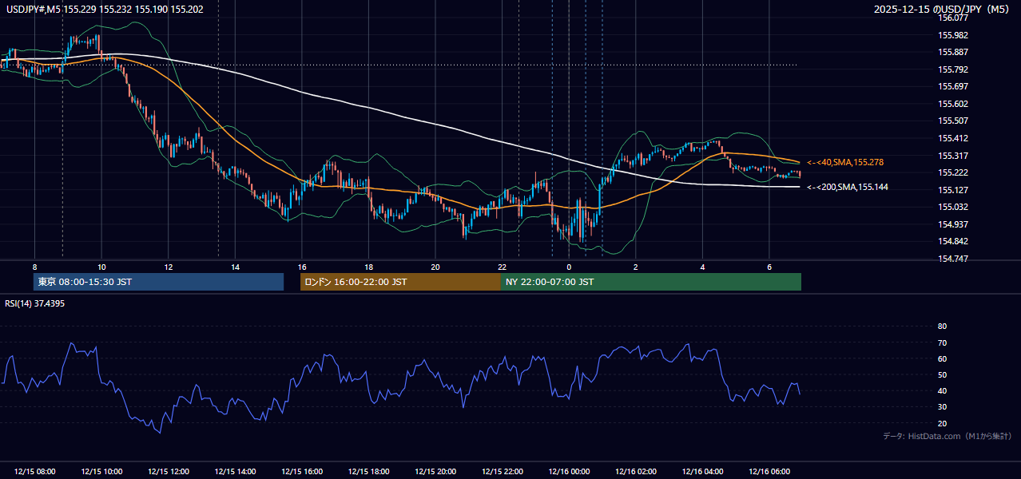Click price scale value 155.222
1021x479 pixels.
click(x=952, y=172)
